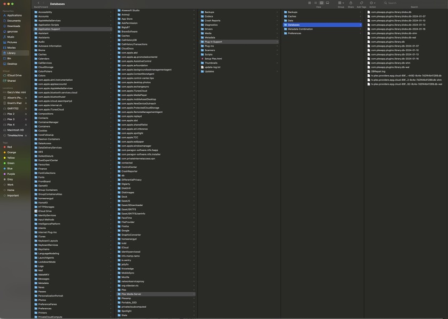Expand the Updates folder chevron
Viewport: 448px width, 319px height.
(x=277, y=72)
